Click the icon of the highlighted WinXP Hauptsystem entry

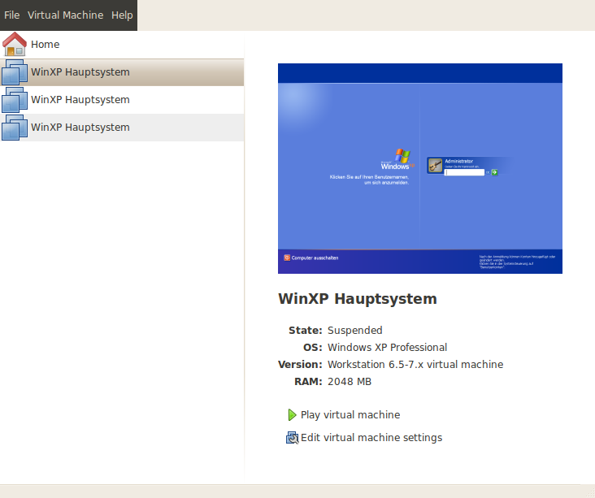(x=15, y=73)
